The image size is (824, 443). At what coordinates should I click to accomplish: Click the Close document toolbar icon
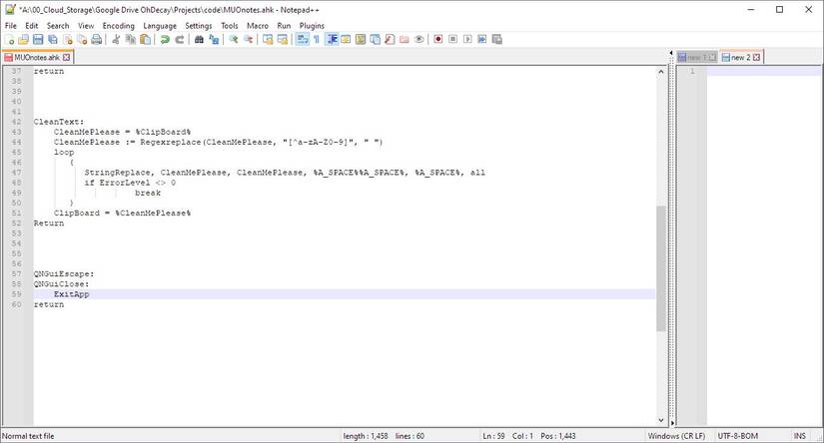click(x=67, y=39)
